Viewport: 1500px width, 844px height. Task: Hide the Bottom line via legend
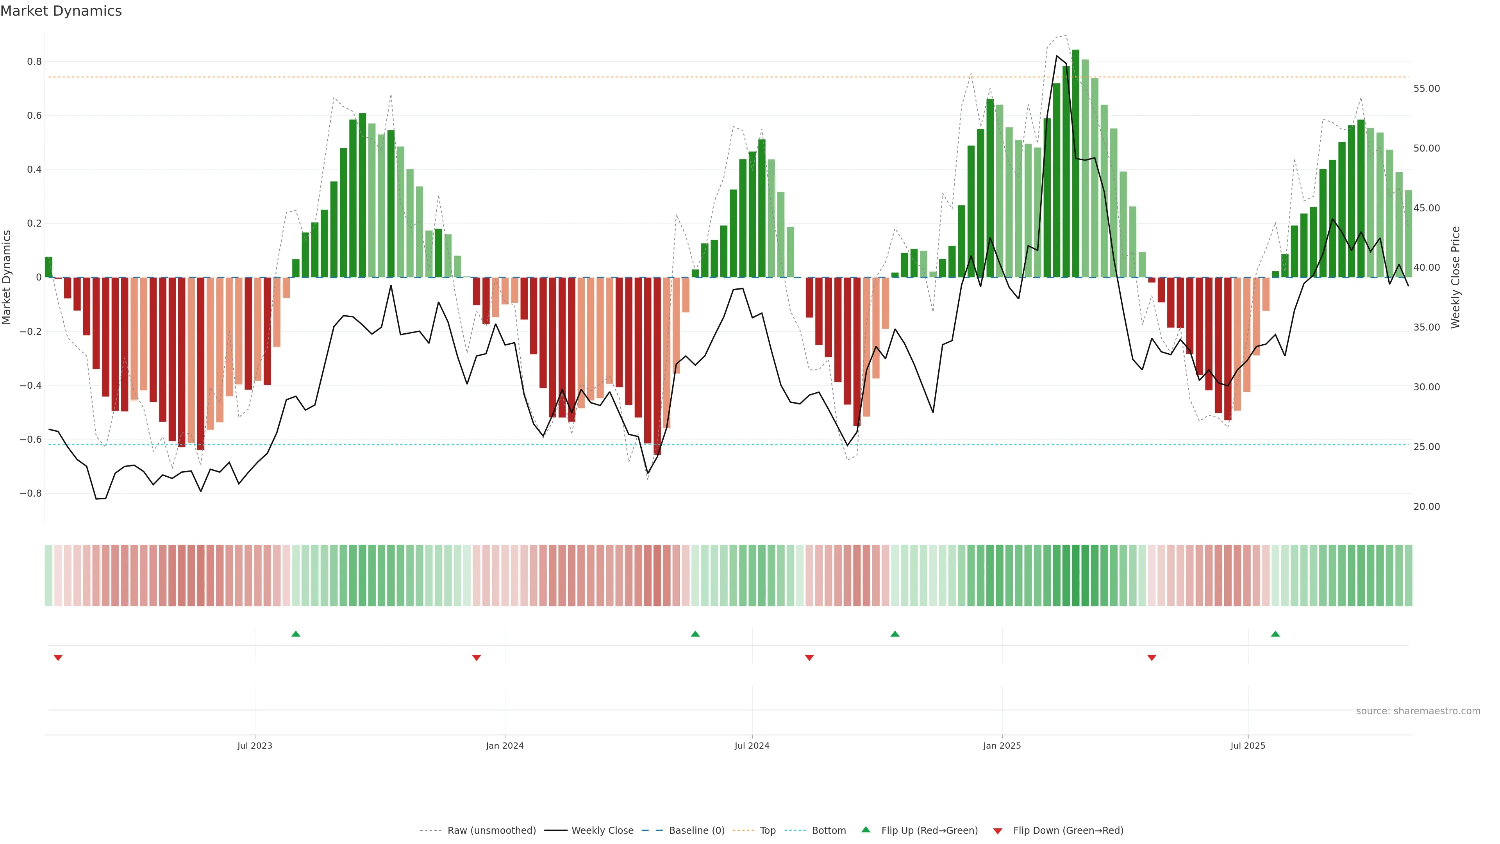[829, 831]
